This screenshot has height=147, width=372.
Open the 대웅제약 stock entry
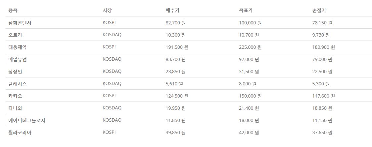18,47
